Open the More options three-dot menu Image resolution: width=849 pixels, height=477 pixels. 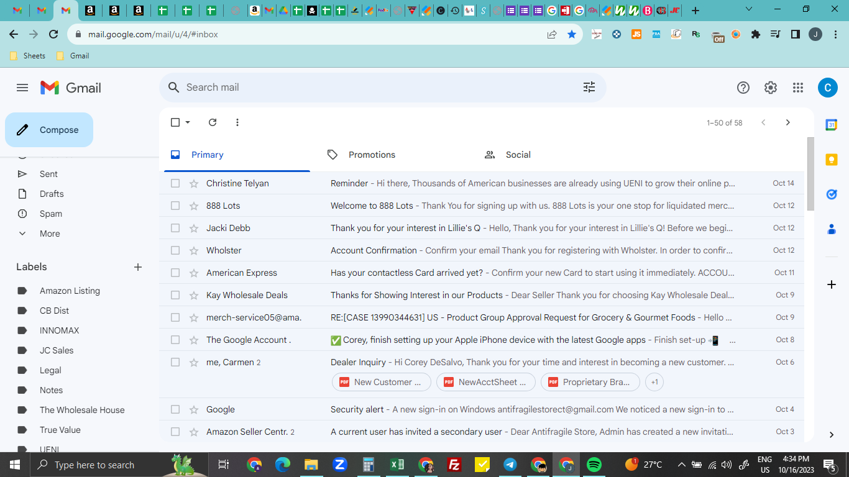click(x=237, y=122)
